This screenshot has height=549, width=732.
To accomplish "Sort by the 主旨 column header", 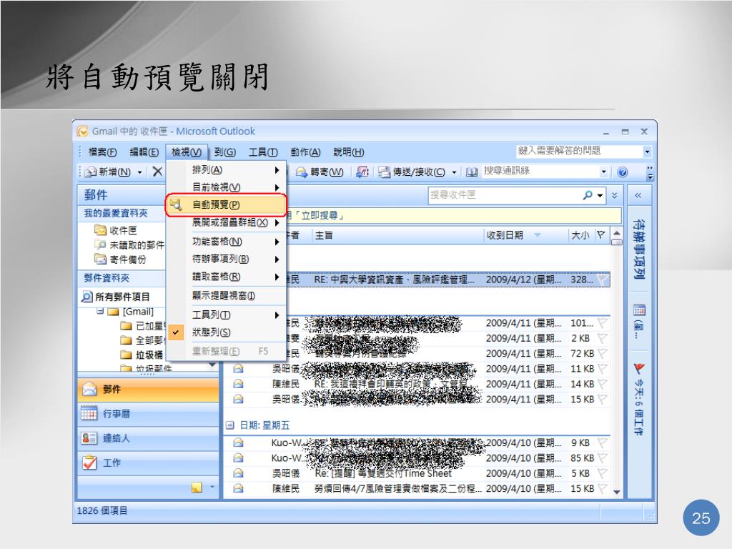I will point(397,235).
